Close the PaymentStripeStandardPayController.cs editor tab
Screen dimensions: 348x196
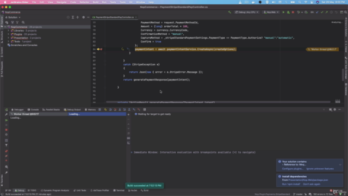coord(136,17)
